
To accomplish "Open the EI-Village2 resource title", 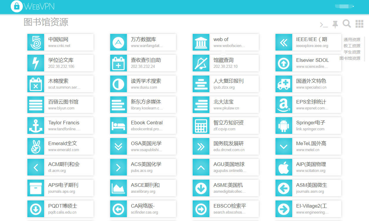I will tap(312, 206).
